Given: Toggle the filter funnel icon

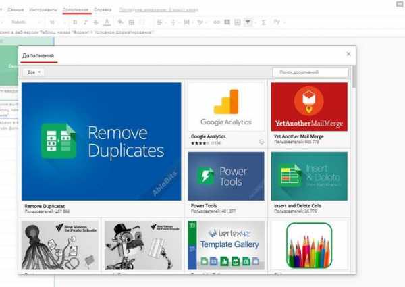Looking at the screenshot, I should pyautogui.click(x=248, y=22).
